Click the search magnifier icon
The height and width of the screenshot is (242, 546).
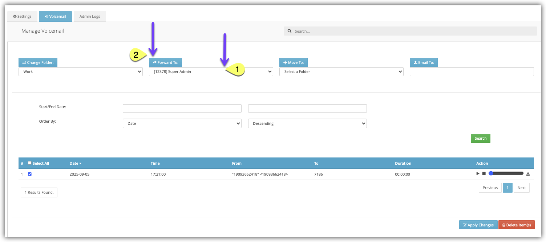pyautogui.click(x=290, y=31)
